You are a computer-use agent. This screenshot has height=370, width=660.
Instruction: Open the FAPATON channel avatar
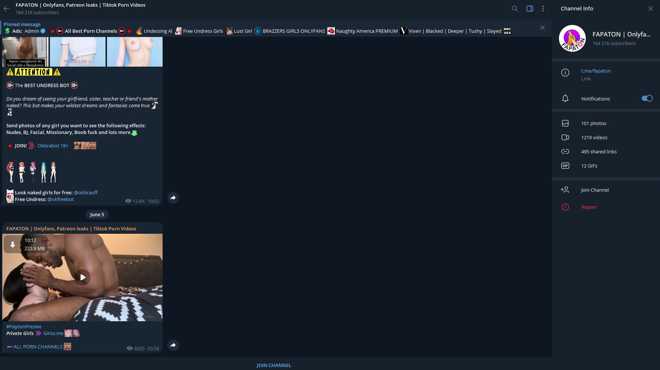tap(572, 38)
